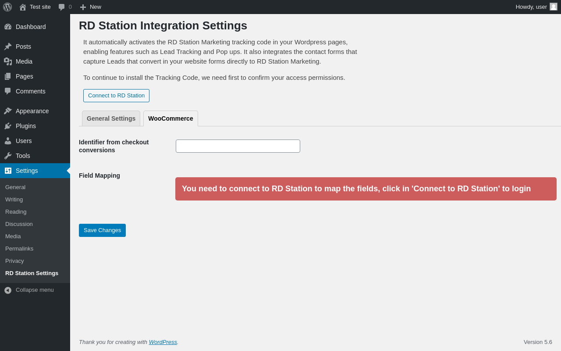Select the WooCommerce tab
561x351 pixels.
tap(170, 118)
